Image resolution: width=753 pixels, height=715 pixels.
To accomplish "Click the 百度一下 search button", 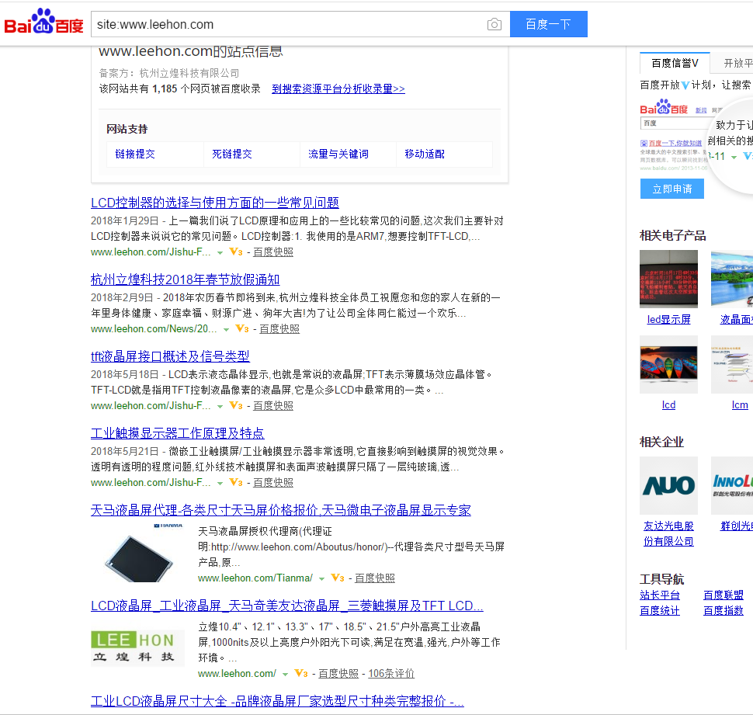I will pos(548,24).
